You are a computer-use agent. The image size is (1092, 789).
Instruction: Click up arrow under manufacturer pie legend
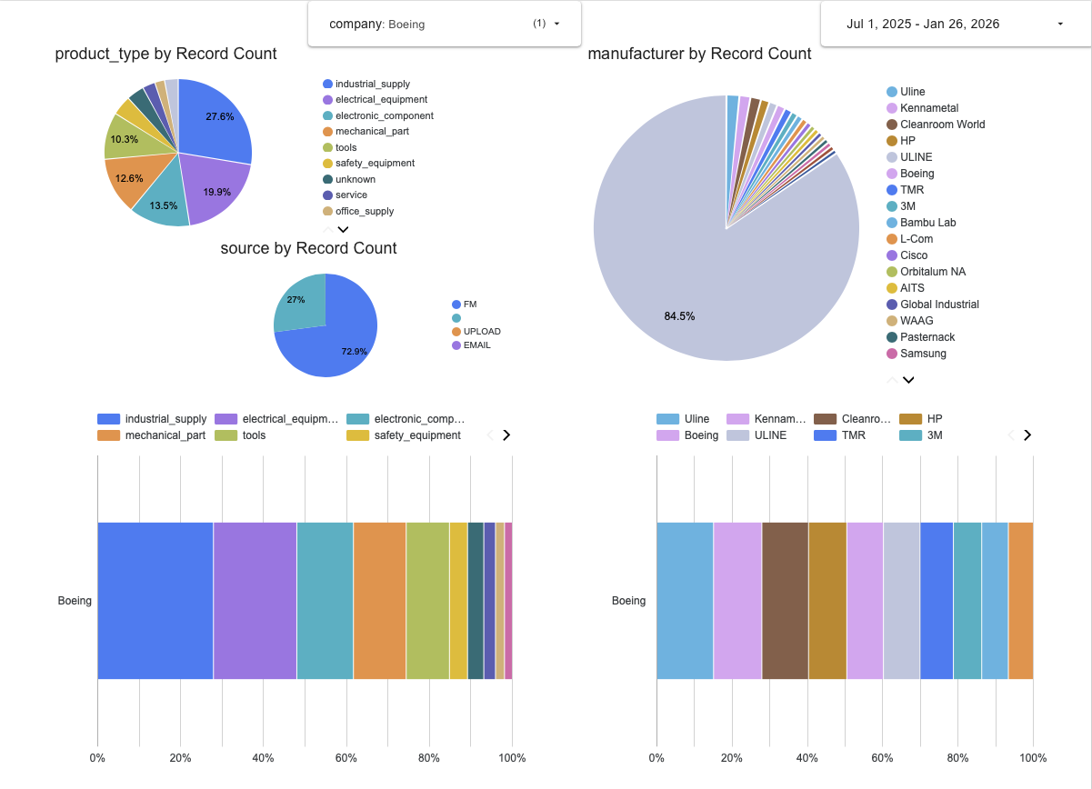[x=892, y=380]
